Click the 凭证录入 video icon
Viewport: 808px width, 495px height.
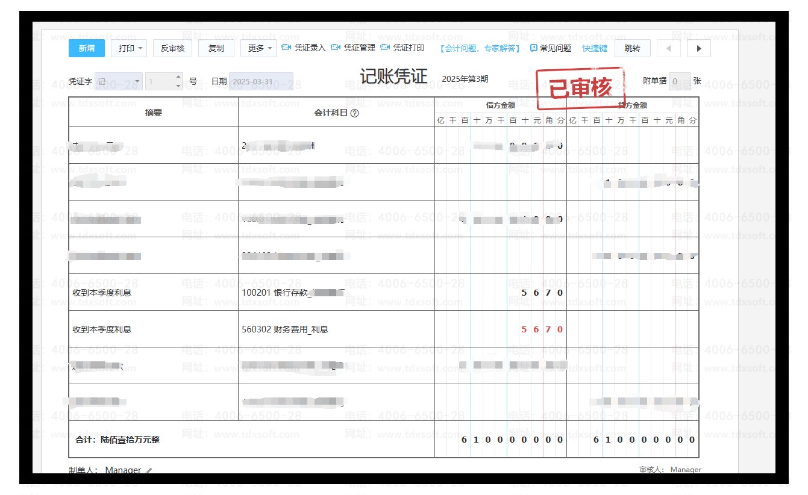(286, 48)
